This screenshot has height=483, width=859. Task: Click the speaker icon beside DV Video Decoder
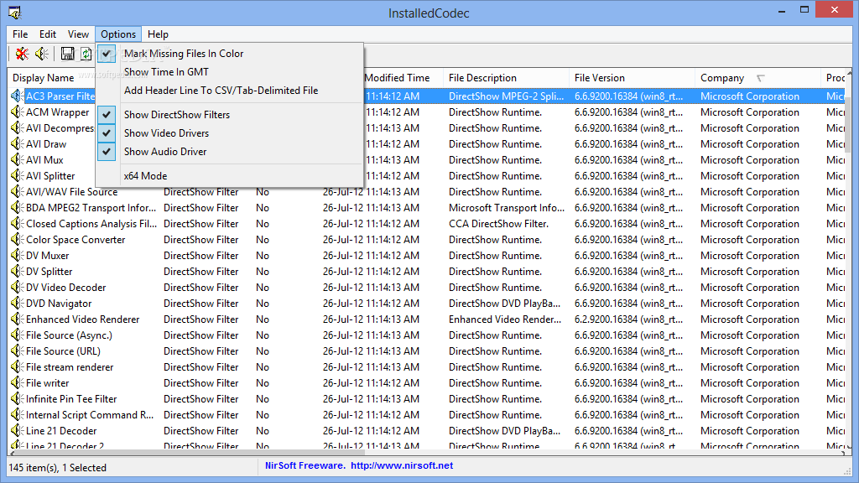[x=17, y=287]
